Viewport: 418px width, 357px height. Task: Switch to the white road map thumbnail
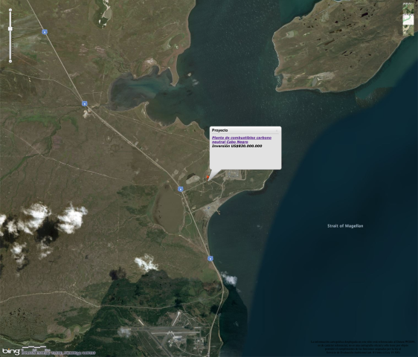tap(408, 20)
